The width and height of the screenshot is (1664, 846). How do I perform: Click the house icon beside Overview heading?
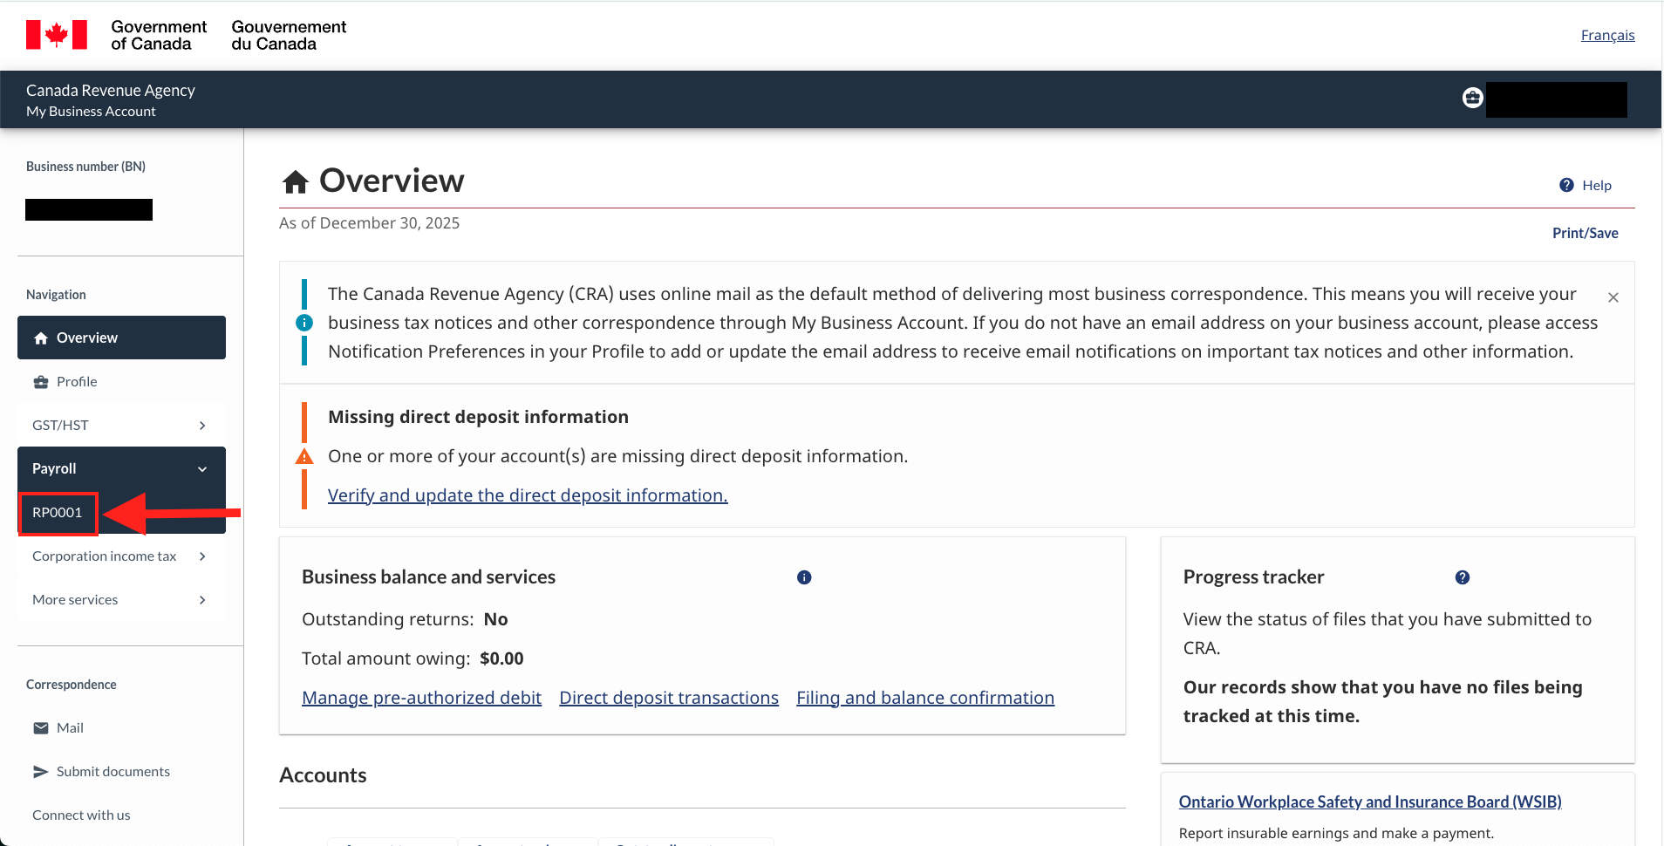coord(296,181)
